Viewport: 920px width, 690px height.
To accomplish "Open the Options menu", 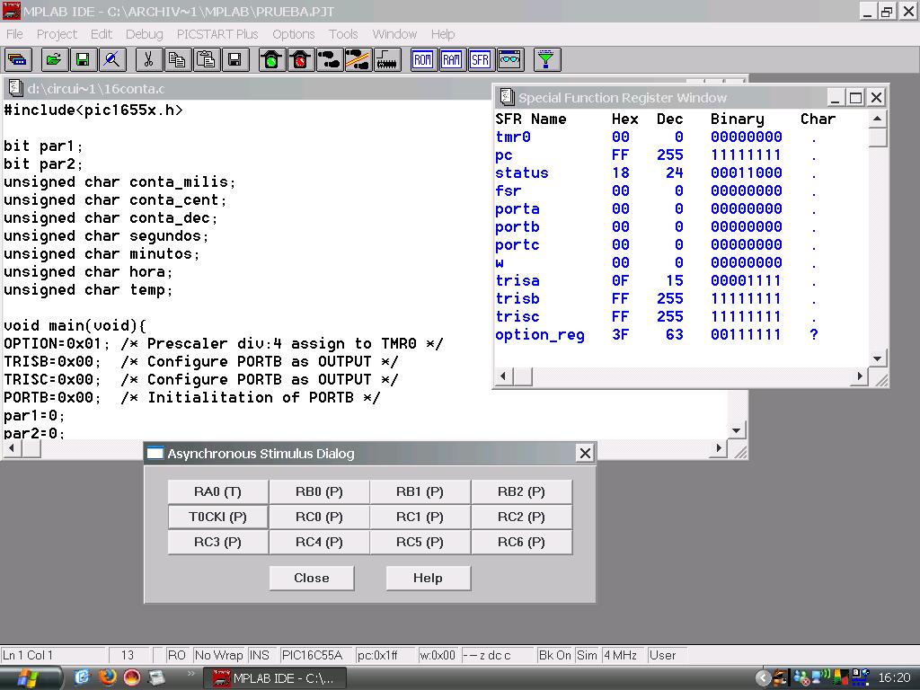I will tap(294, 34).
